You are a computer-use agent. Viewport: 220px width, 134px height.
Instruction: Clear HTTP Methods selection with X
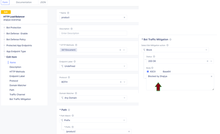coord(120,50)
